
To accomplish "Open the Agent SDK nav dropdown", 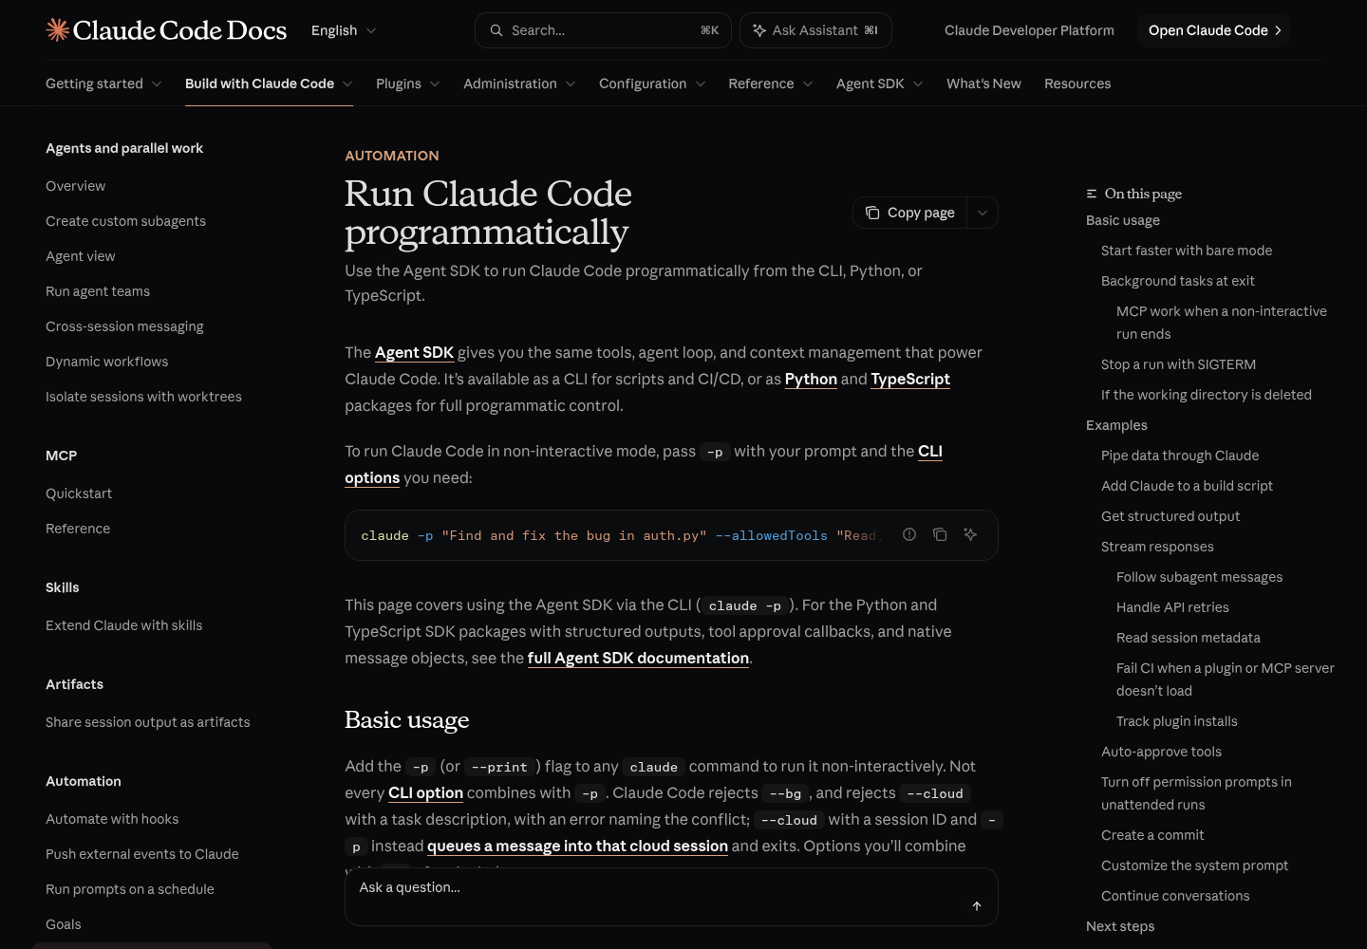I will [880, 84].
